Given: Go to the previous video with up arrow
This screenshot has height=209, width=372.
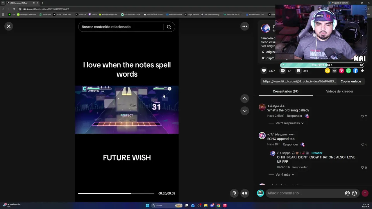Looking at the screenshot, I should [245, 98].
